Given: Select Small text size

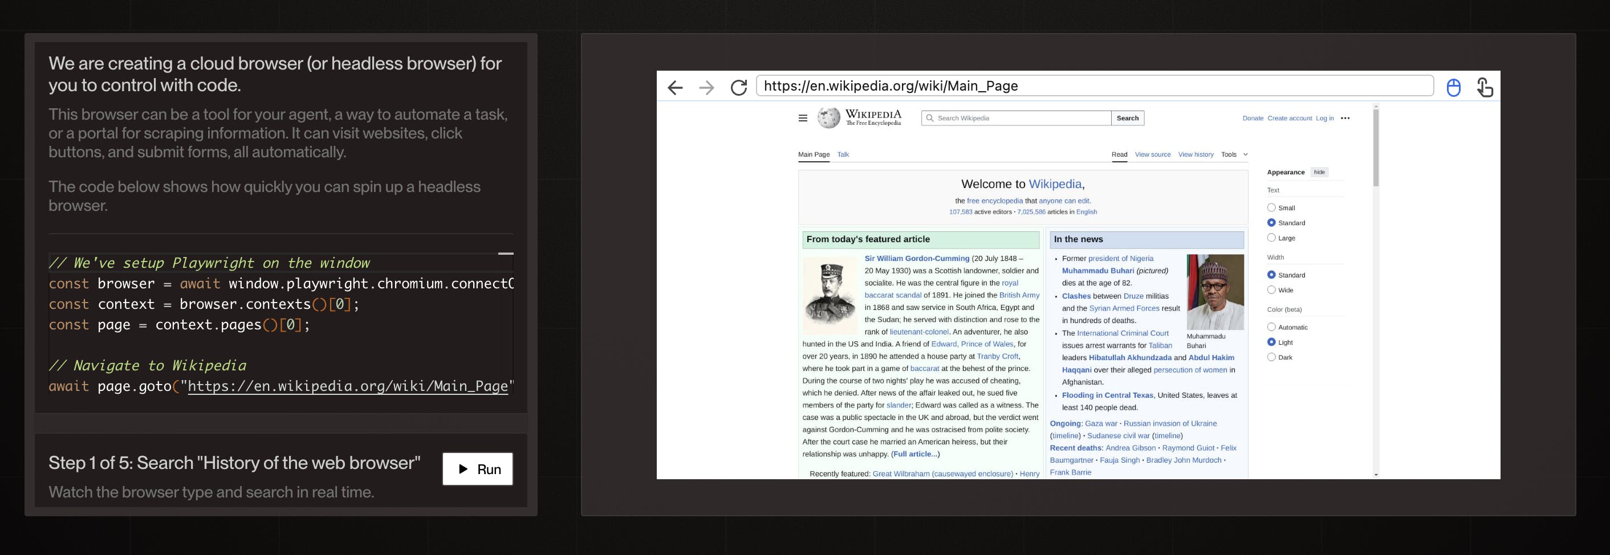Looking at the screenshot, I should (1271, 207).
